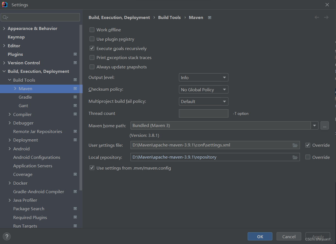Uncheck Use settings from .mvn/maven.config
Viewport: 336px width, 244px height.
tap(92, 168)
